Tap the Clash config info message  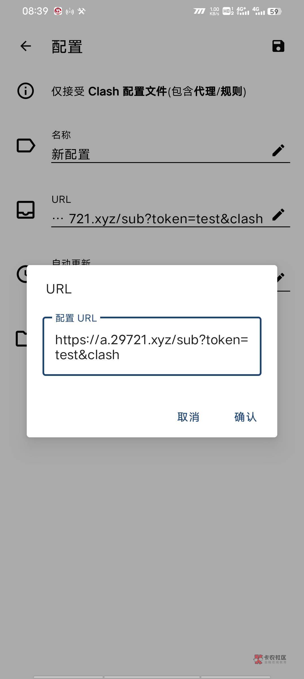(149, 91)
